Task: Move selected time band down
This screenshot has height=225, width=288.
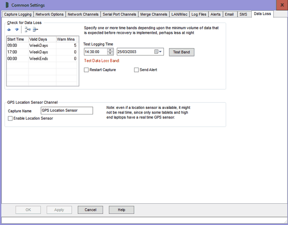Action: pos(17,29)
